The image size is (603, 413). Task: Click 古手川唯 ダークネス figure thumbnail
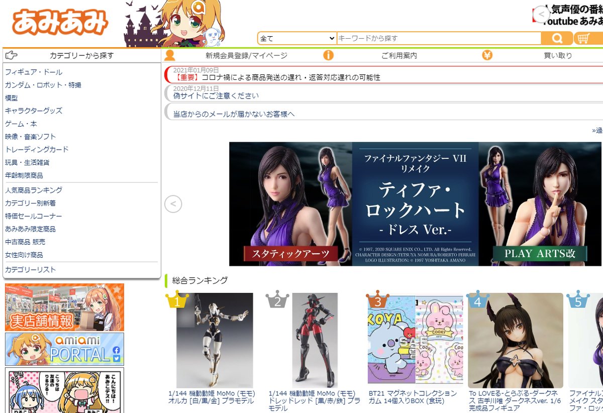pyautogui.click(x=516, y=340)
